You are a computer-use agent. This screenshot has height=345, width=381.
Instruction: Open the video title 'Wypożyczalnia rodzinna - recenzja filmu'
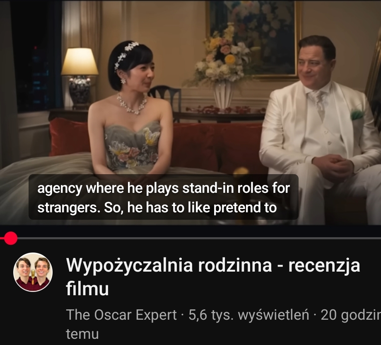point(213,277)
